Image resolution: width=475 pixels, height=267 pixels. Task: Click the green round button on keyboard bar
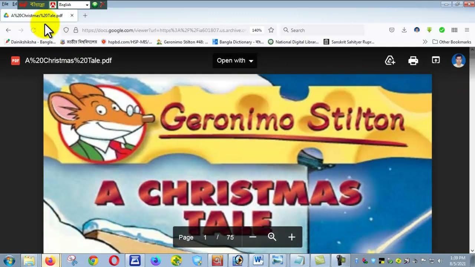tap(95, 4)
